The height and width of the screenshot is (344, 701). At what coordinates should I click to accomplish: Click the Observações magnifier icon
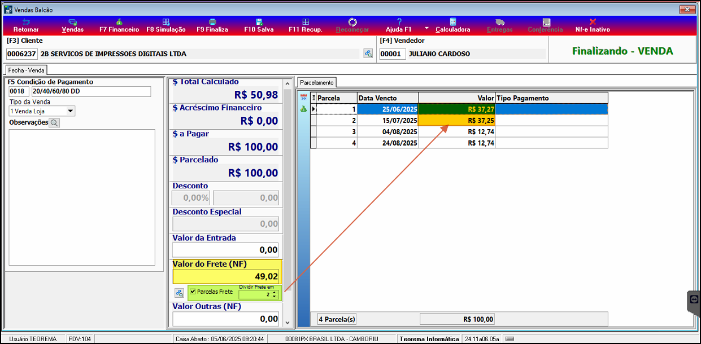54,123
